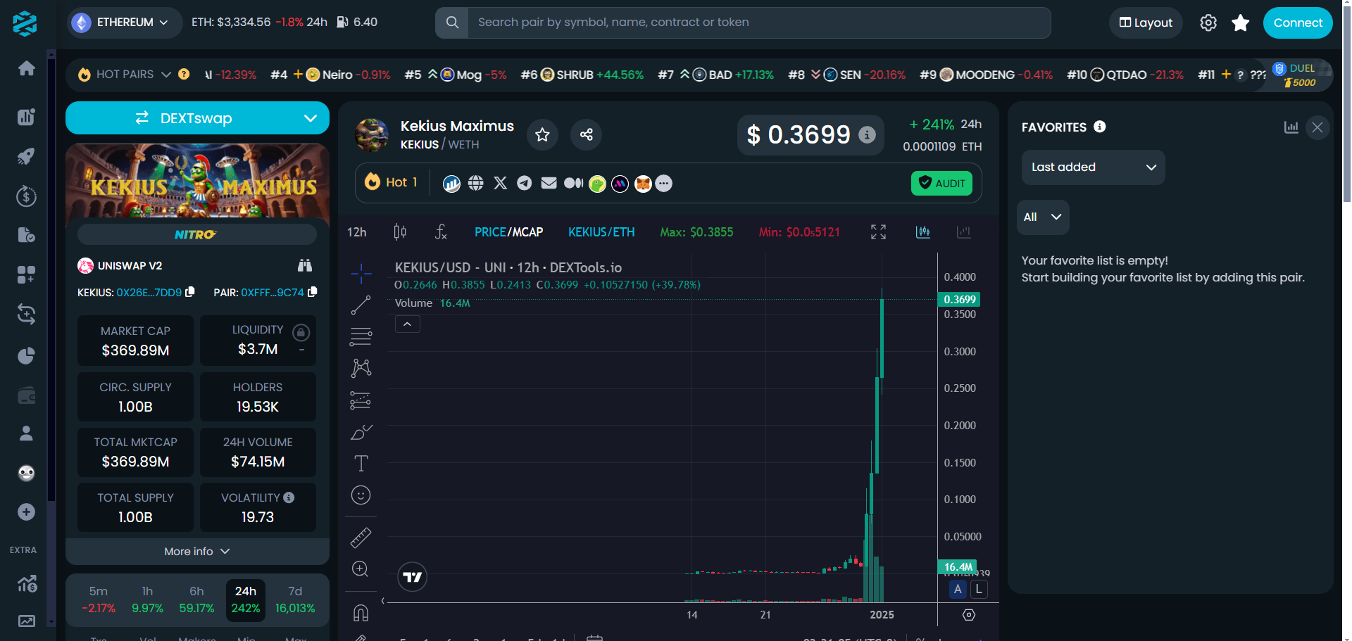Open the Telegram social link
Screen dimensions: 1352x641
524,183
